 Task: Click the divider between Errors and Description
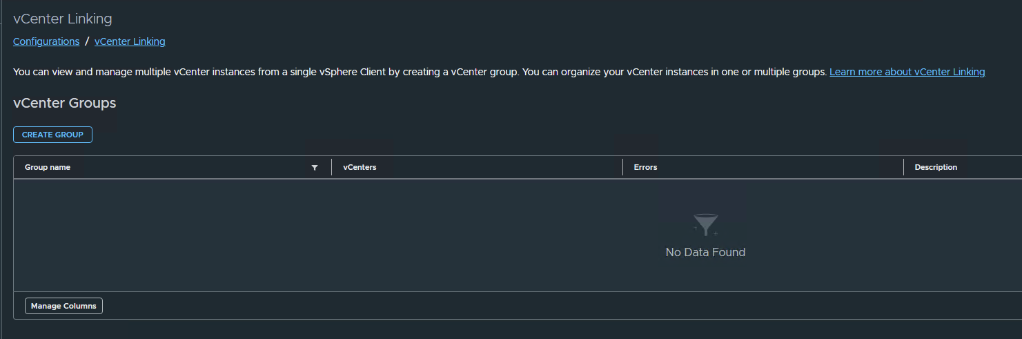click(904, 167)
